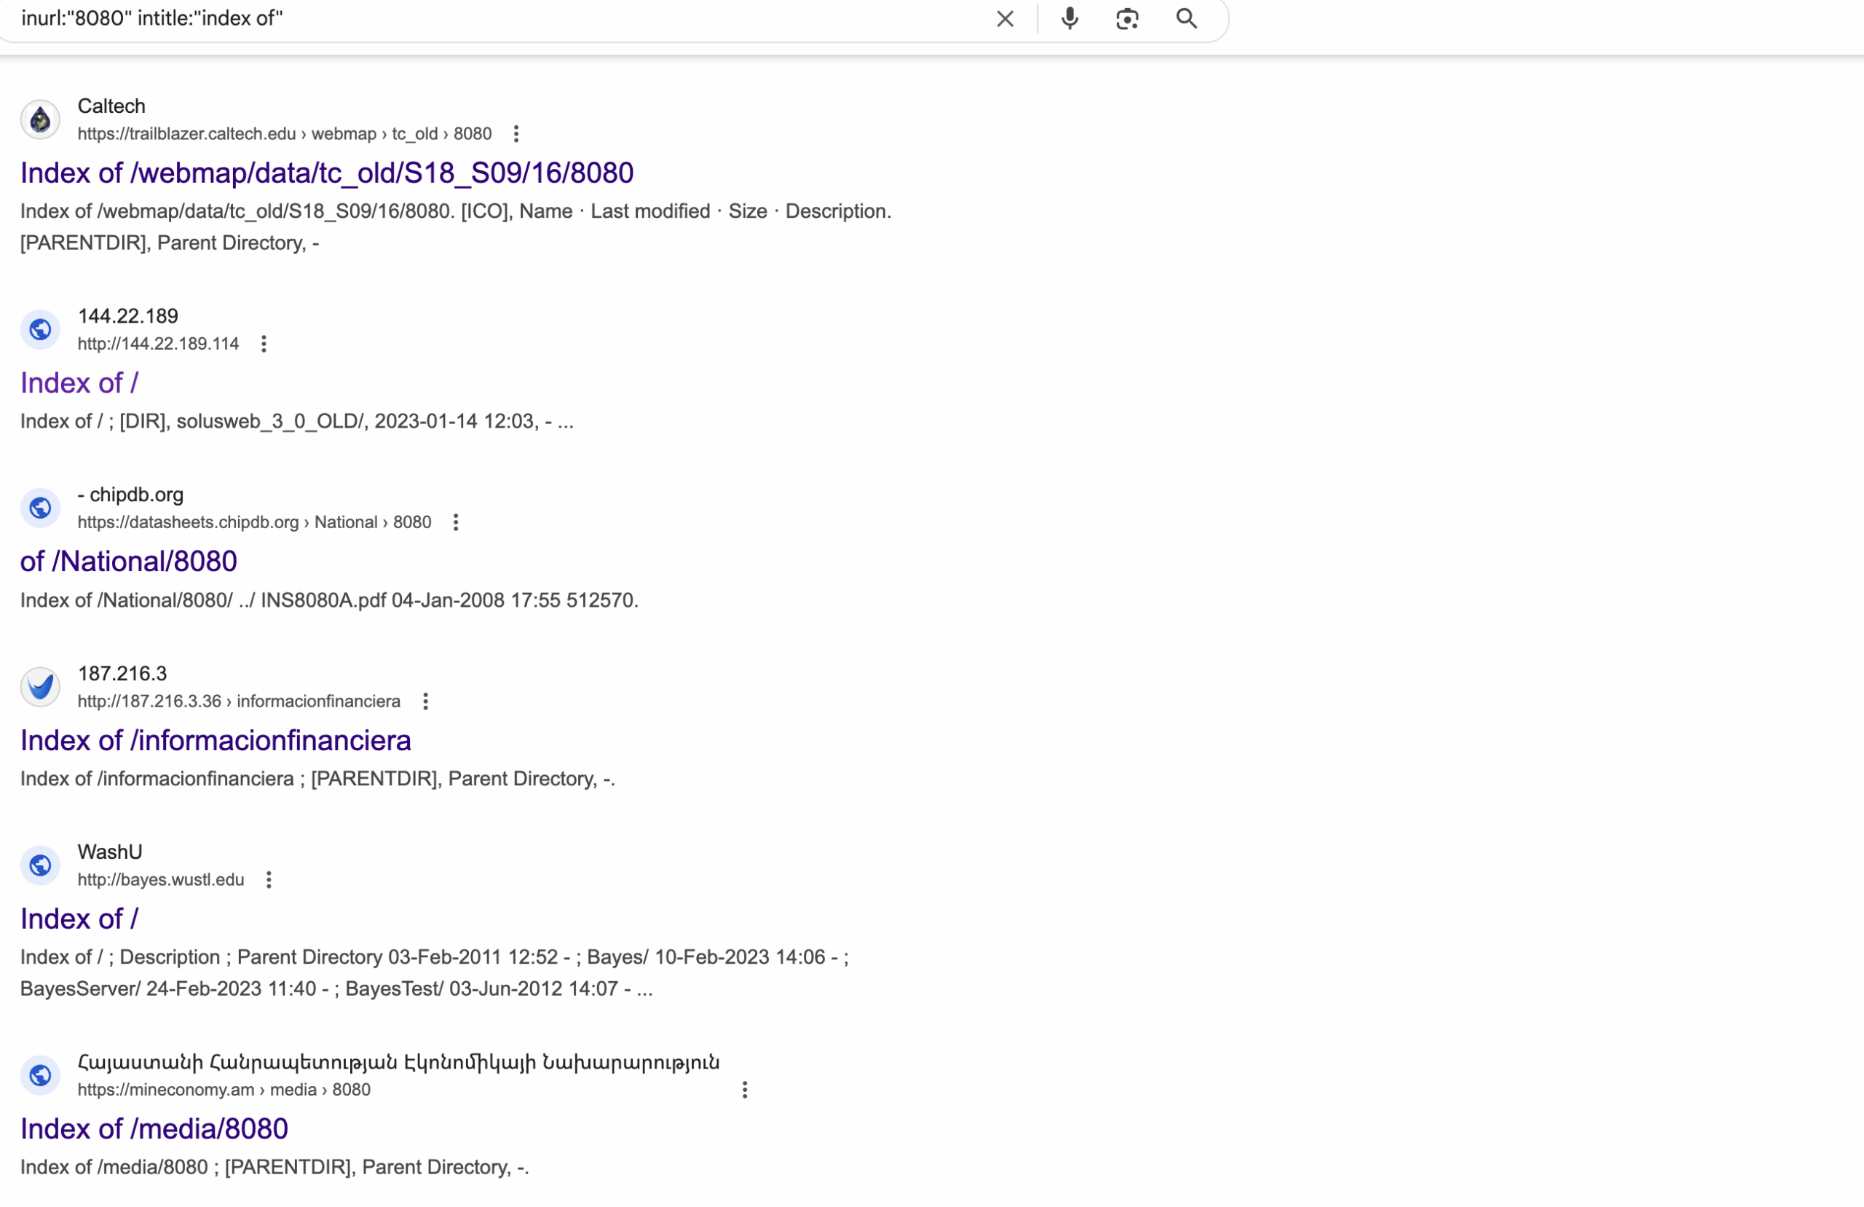Open favicon for 144.22.189 result
The width and height of the screenshot is (1864, 1207).
coord(40,330)
